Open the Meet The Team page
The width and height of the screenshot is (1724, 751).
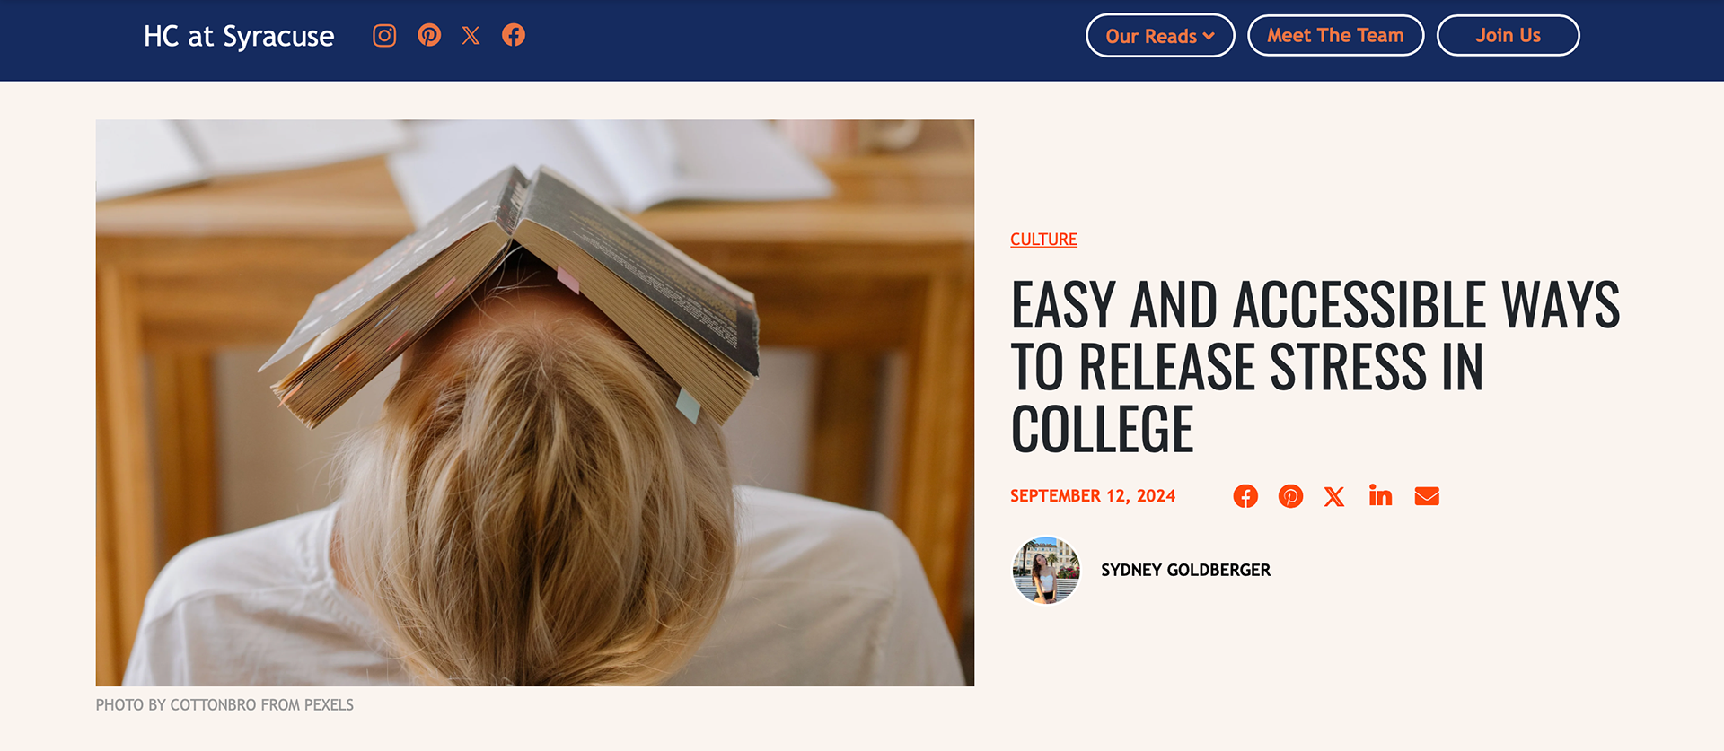(x=1335, y=36)
